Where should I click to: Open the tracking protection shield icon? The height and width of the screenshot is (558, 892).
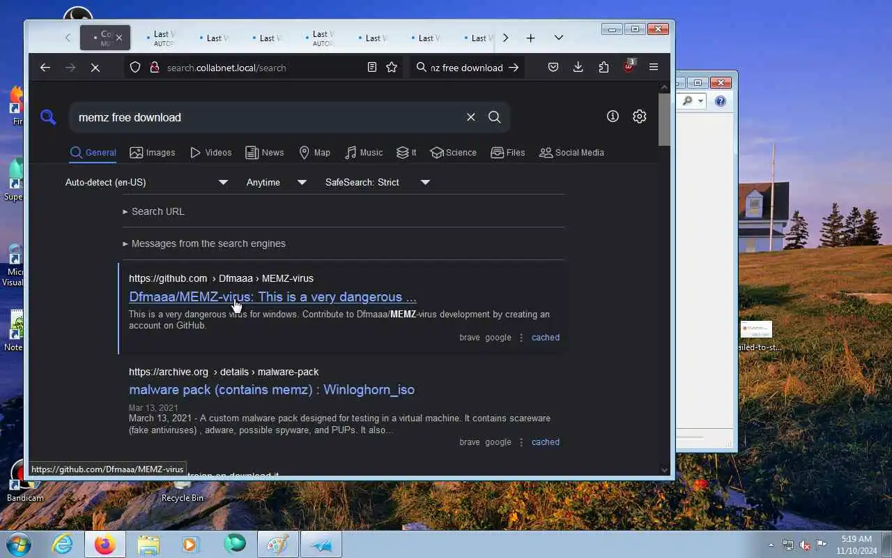pyautogui.click(x=135, y=68)
